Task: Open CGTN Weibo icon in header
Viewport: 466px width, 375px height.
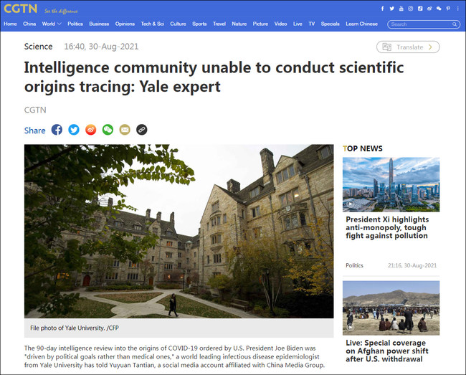Action: pos(429,9)
